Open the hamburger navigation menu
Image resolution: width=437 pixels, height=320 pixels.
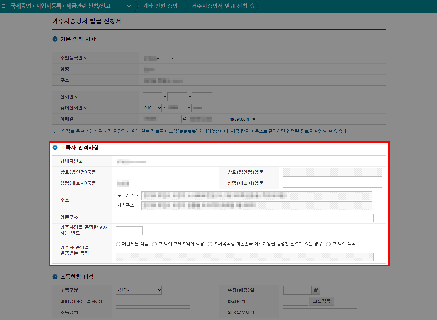coord(4,6)
